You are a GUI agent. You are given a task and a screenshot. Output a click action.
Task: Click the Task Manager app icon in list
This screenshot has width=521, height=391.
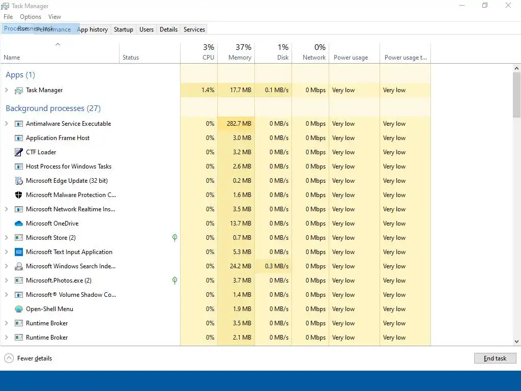[19, 91]
